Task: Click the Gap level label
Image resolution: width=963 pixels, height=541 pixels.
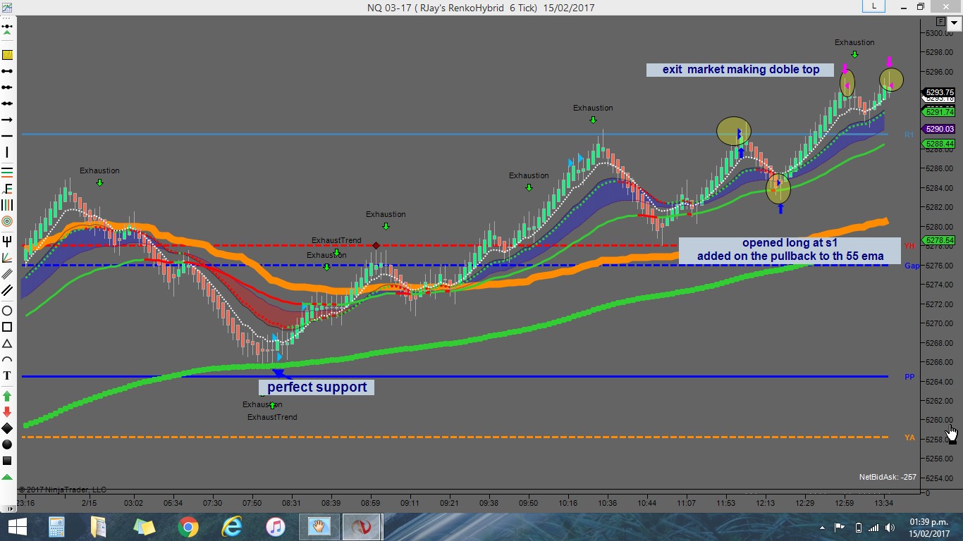Action: click(912, 266)
